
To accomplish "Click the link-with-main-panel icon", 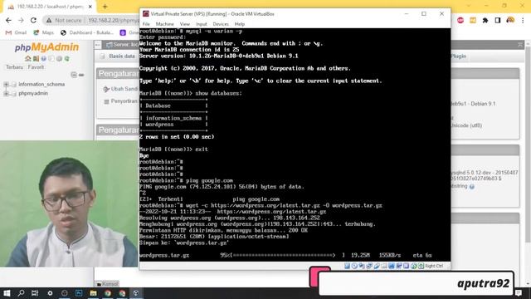I will tap(81, 75).
